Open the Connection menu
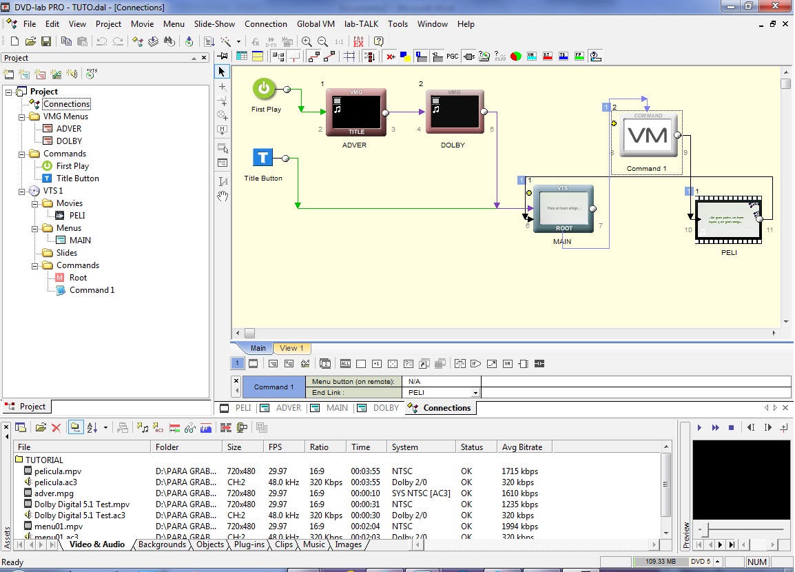The width and height of the screenshot is (795, 572). 265,23
